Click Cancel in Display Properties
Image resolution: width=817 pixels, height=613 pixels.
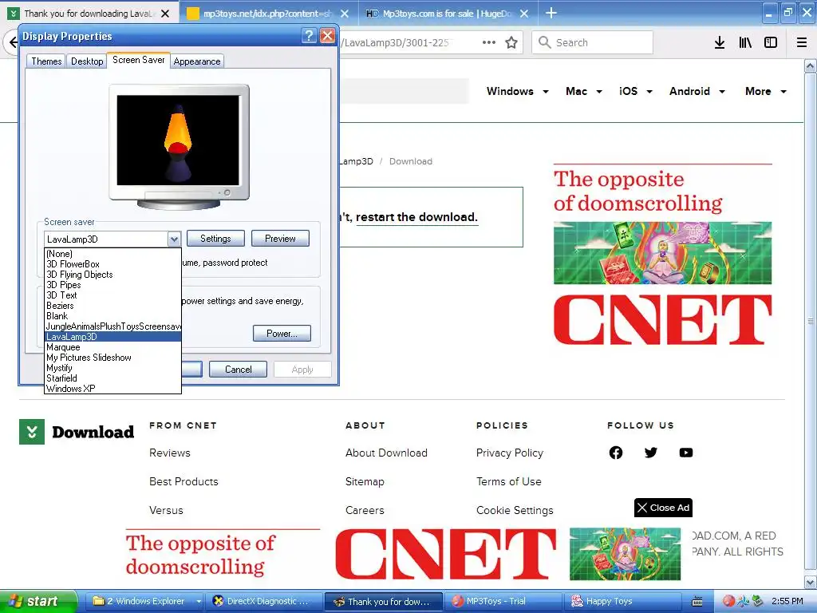coord(238,370)
